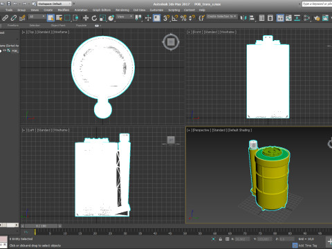Open the Schematic View icon
Viewport: 332px width, 249px height.
pyautogui.click(x=297, y=18)
